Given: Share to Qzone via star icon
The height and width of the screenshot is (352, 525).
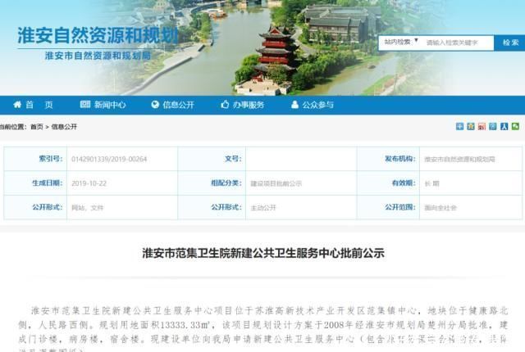Looking at the screenshot, I should pyautogui.click(x=471, y=126).
